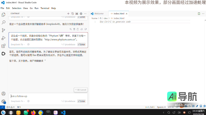Click the volume icon in system tray
This screenshot has width=206, height=115.
pos(179,112)
